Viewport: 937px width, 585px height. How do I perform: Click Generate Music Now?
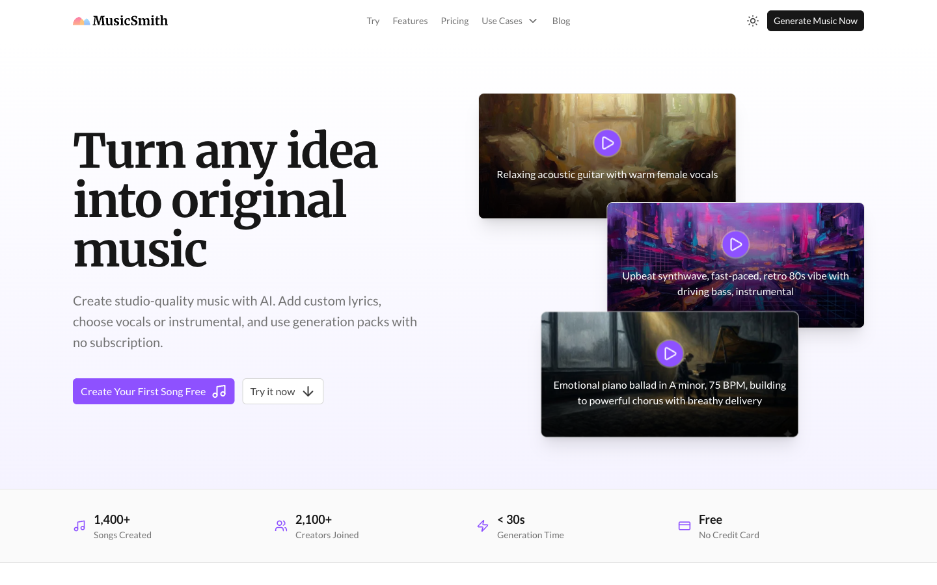click(x=815, y=21)
